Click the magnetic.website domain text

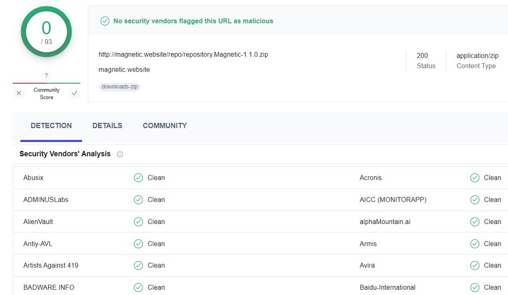[x=124, y=70]
